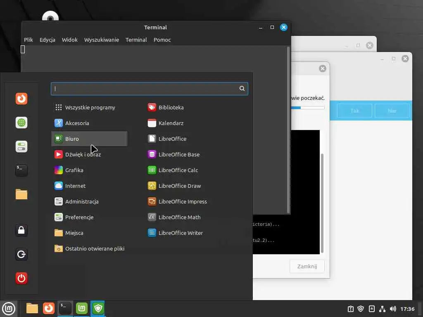This screenshot has height=317, width=423.
Task: Click the dialog output scrollbar
Action: [322, 203]
